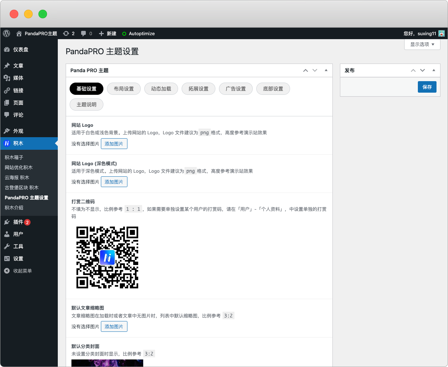Click the 打赏二维码 QR code image
This screenshot has height=367, width=448.
[107, 257]
